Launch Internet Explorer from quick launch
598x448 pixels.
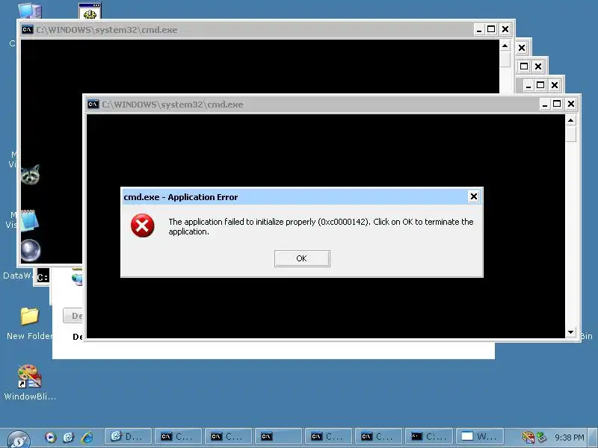(87, 437)
